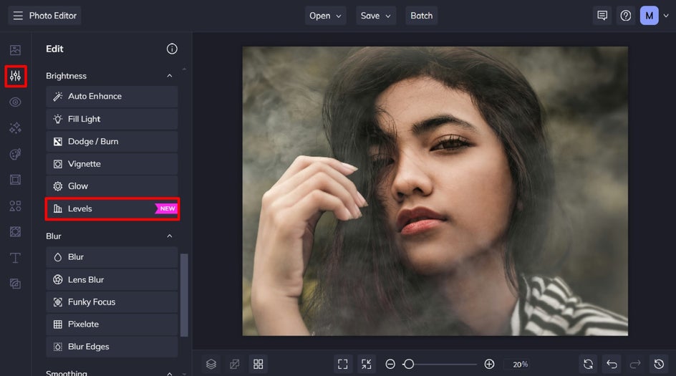The width and height of the screenshot is (676, 376).
Task: Select the Text tool in sidebar
Action: click(x=15, y=258)
